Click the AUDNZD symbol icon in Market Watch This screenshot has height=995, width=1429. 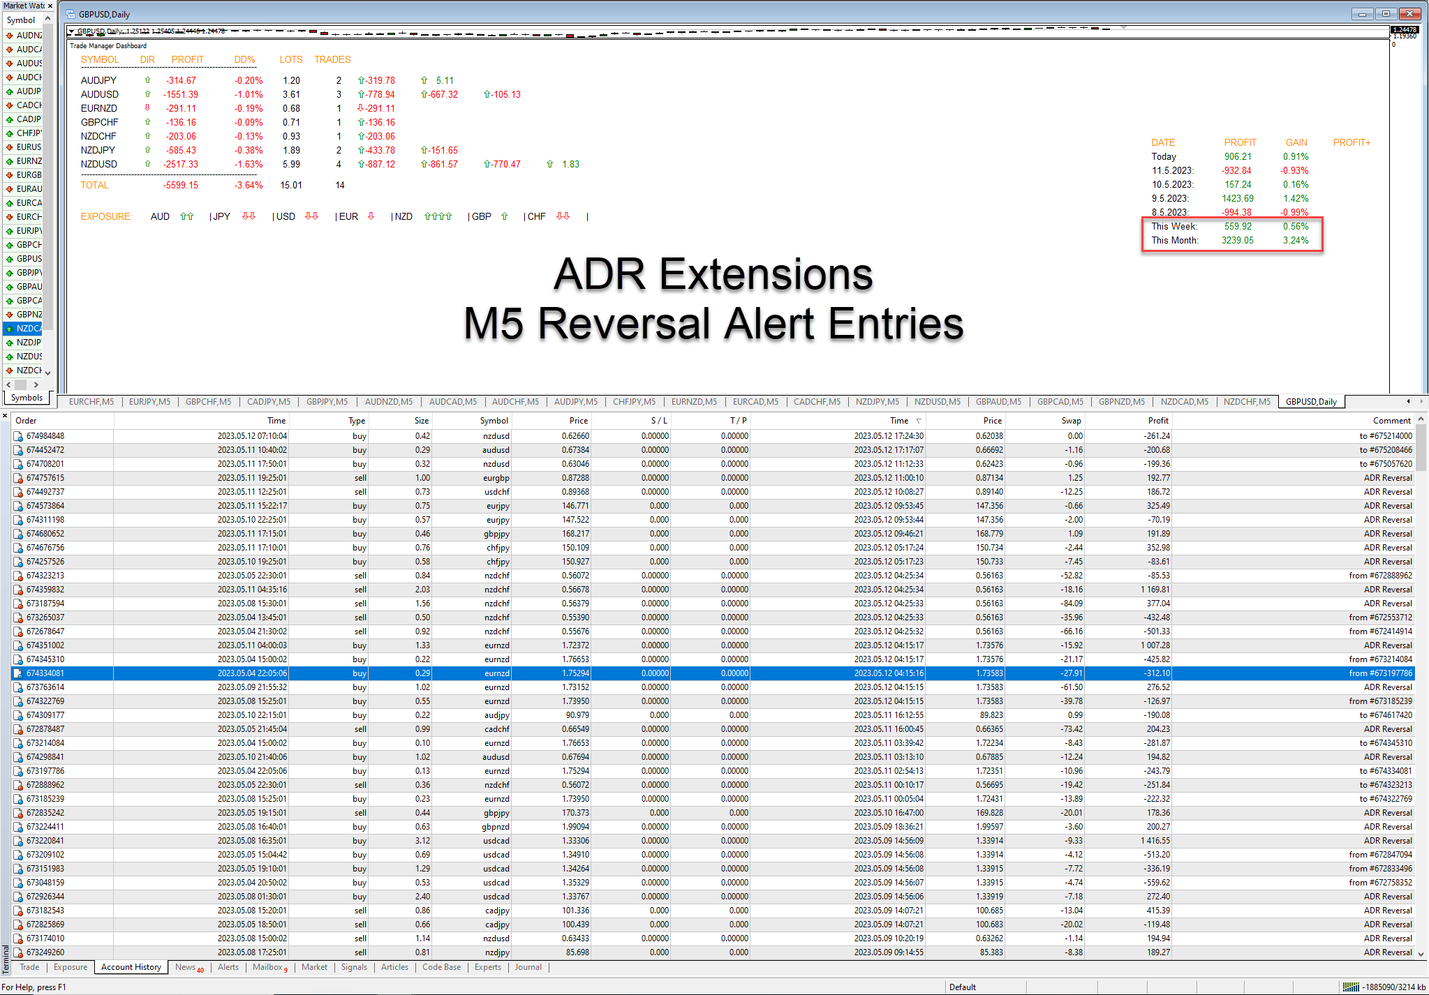[x=10, y=36]
